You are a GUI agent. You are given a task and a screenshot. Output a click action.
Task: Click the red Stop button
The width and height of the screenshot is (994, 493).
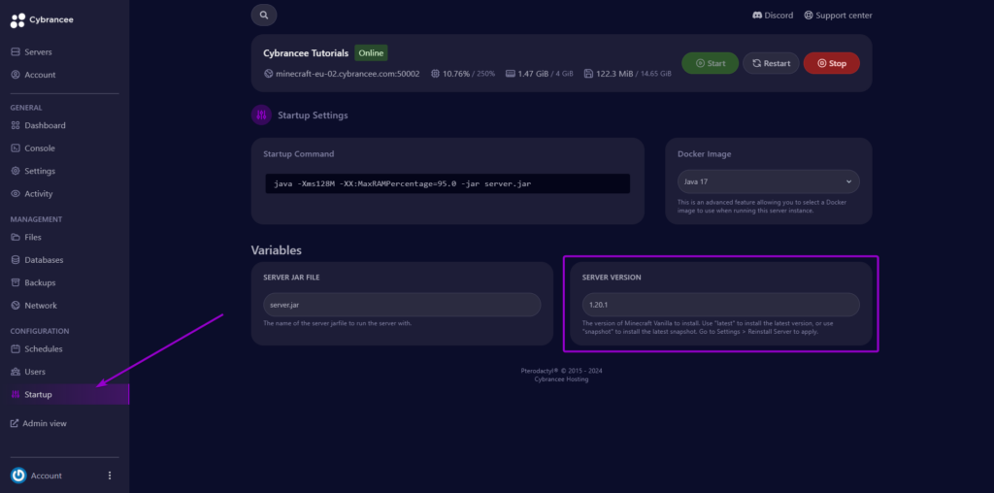832,63
